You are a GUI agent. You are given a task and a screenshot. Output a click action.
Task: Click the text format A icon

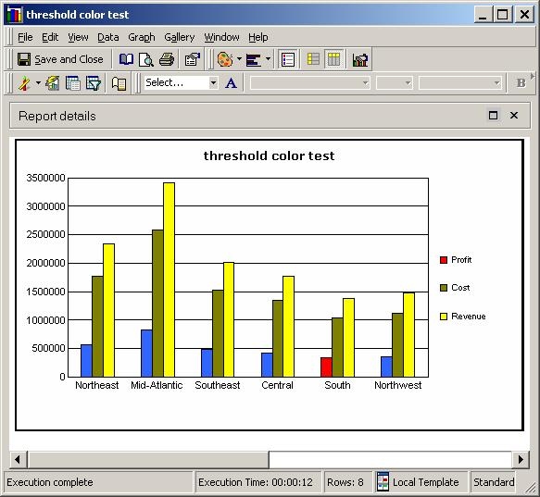coord(231,83)
